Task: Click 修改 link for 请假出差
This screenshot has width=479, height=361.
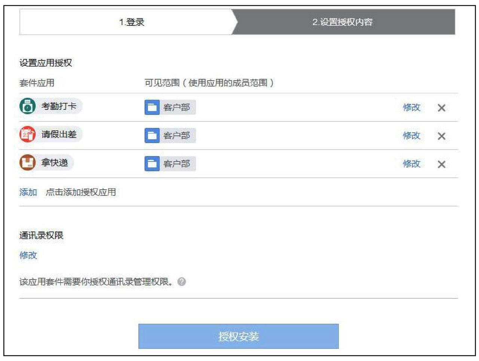Action: (412, 135)
